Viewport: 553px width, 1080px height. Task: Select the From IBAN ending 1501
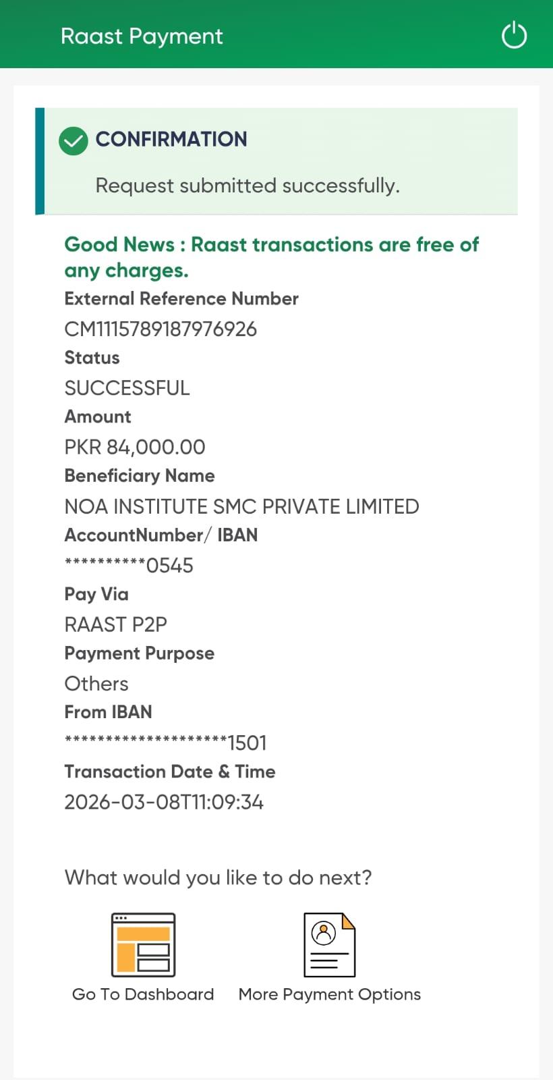tap(166, 742)
